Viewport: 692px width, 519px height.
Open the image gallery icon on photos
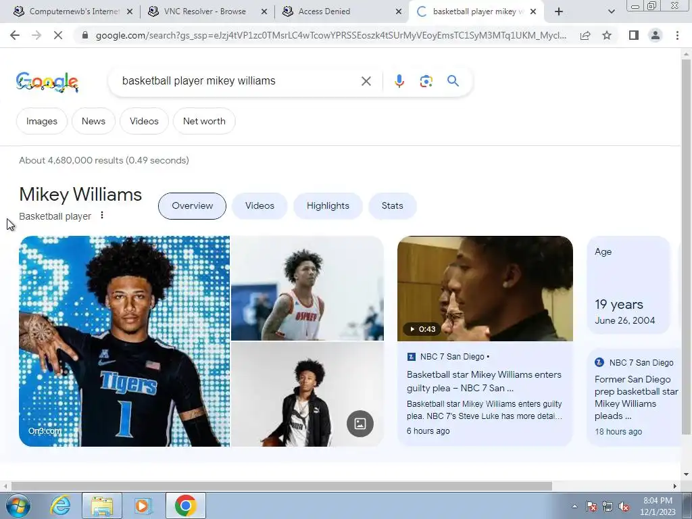[360, 424]
